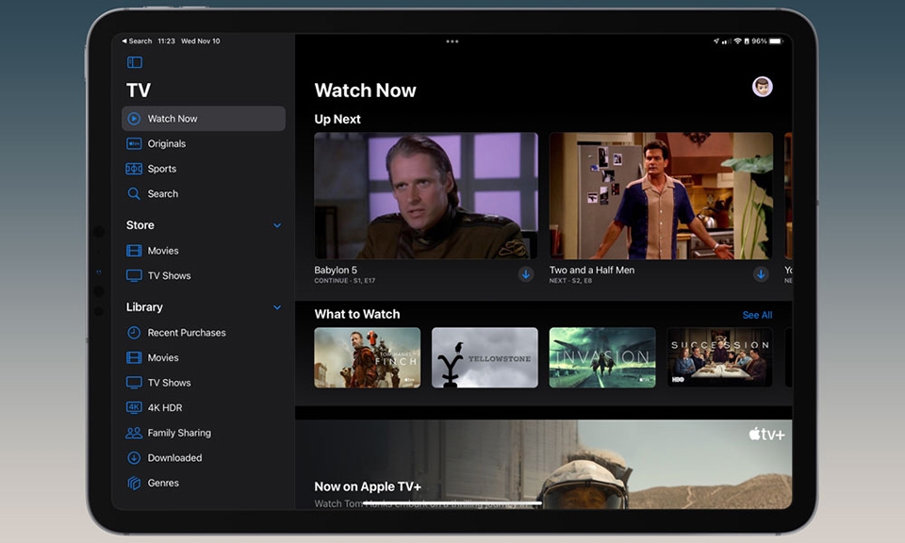This screenshot has height=543, width=905.
Task: Open the Sports section
Action: 204,169
